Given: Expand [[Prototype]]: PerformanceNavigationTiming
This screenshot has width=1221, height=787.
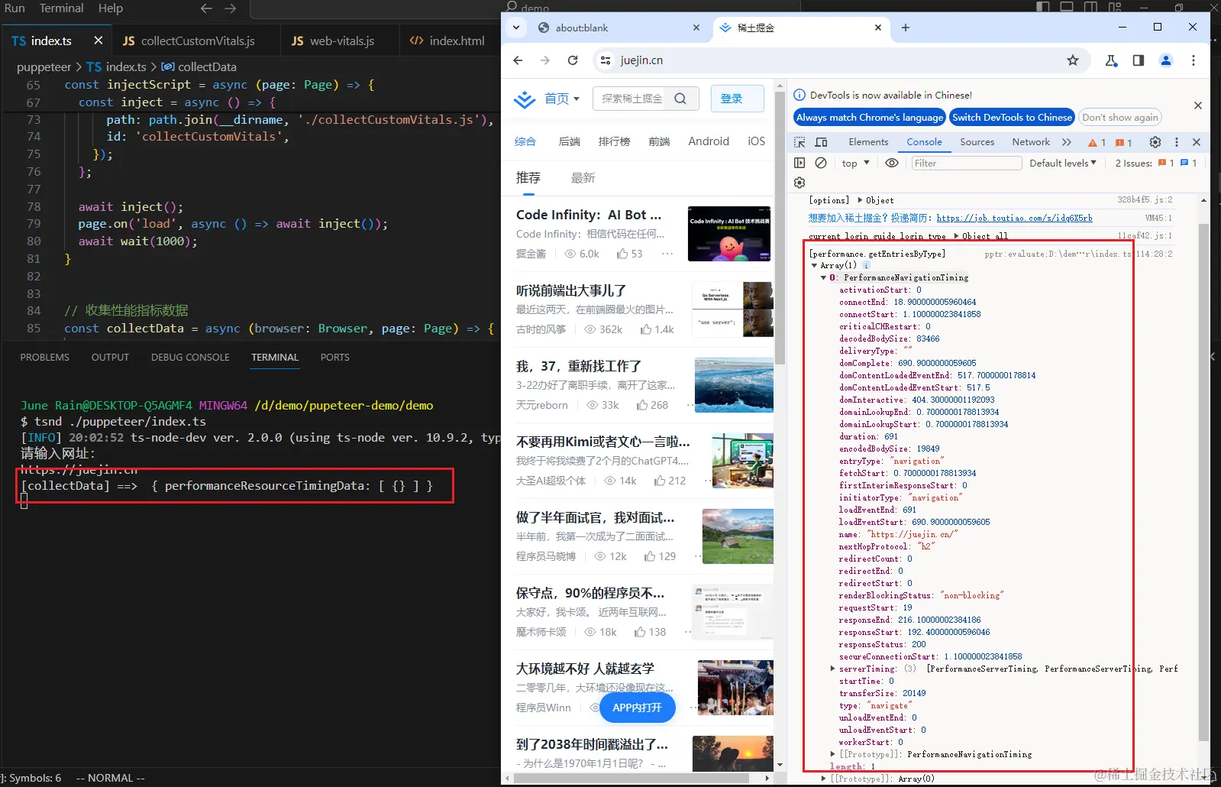Looking at the screenshot, I should [833, 754].
